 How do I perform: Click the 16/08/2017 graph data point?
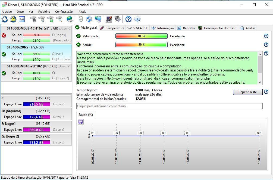pyautogui.click(x=259, y=136)
